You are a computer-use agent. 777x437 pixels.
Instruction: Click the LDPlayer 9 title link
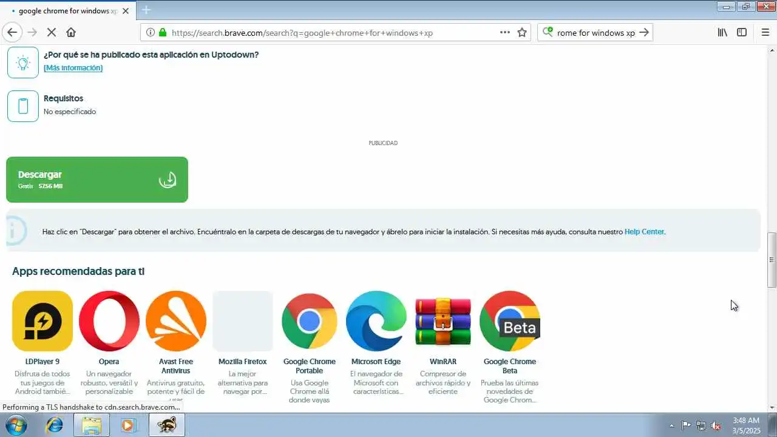42,362
